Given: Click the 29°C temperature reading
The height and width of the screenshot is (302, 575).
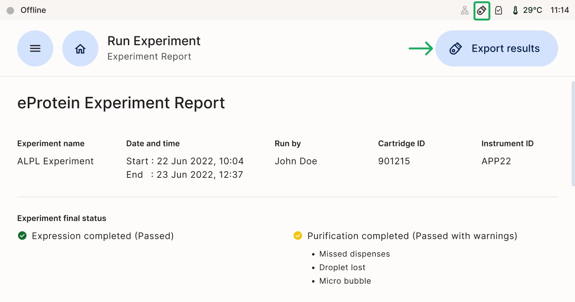Looking at the screenshot, I should click(x=532, y=10).
